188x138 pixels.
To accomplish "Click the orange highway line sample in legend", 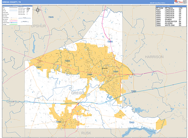I will [13, 19].
